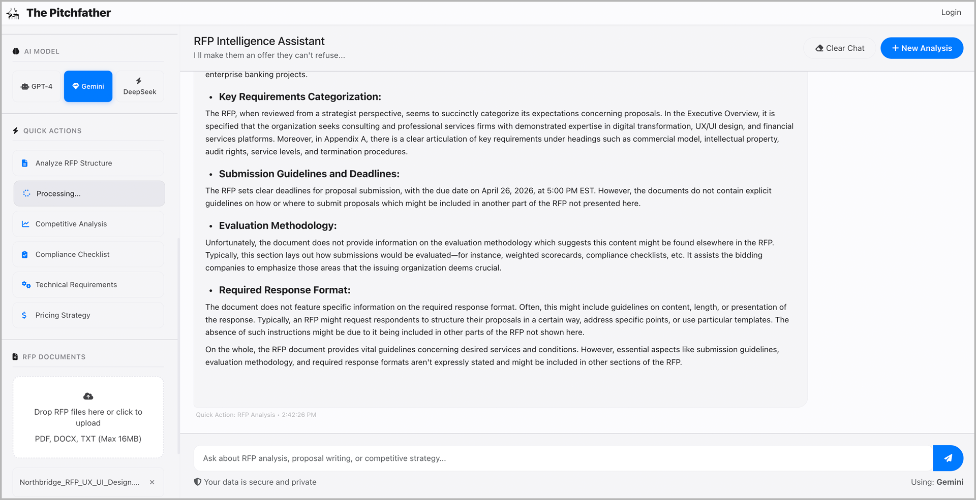
Task: Select the Gemini model option
Action: (x=88, y=86)
